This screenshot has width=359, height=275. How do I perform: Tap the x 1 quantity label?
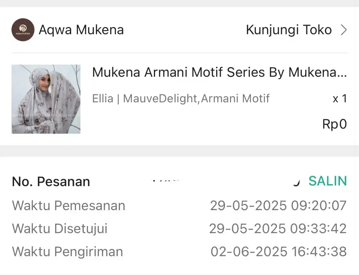[x=340, y=99]
